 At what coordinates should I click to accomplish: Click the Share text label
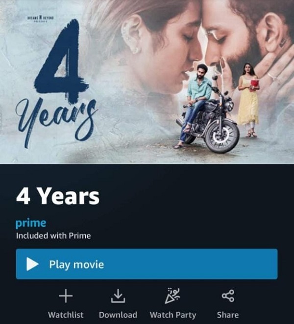(x=228, y=315)
